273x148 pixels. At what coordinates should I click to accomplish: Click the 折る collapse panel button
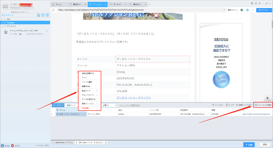268,101
